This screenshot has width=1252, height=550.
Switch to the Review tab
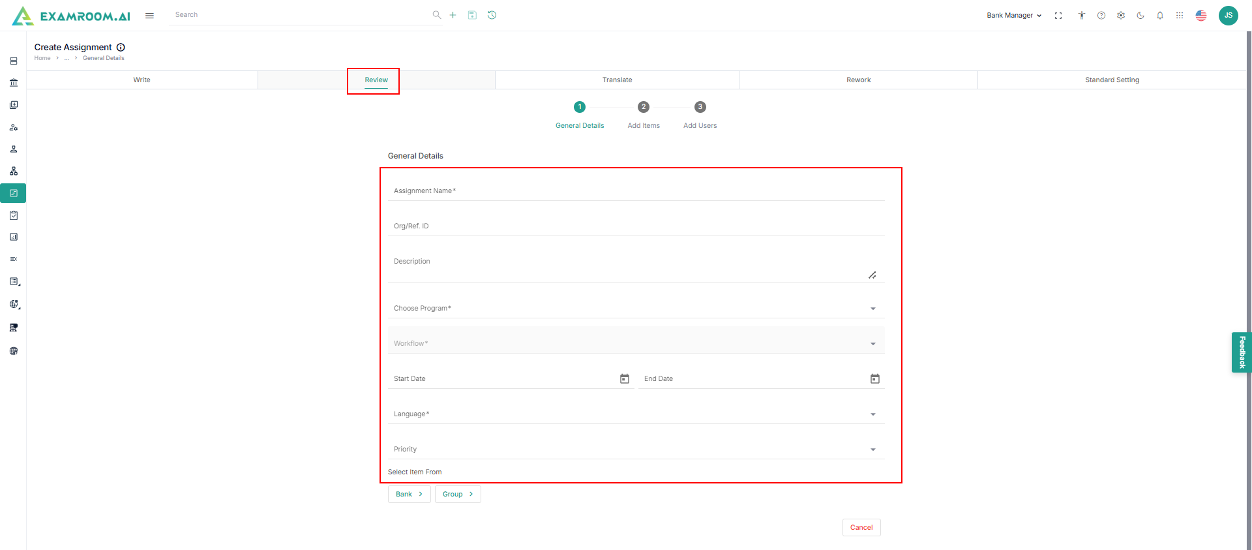pos(376,80)
